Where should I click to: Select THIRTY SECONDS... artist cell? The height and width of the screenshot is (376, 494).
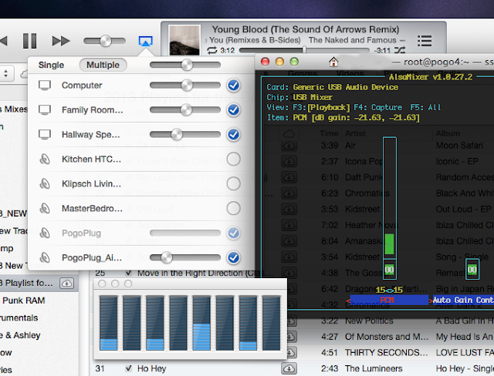pos(386,352)
